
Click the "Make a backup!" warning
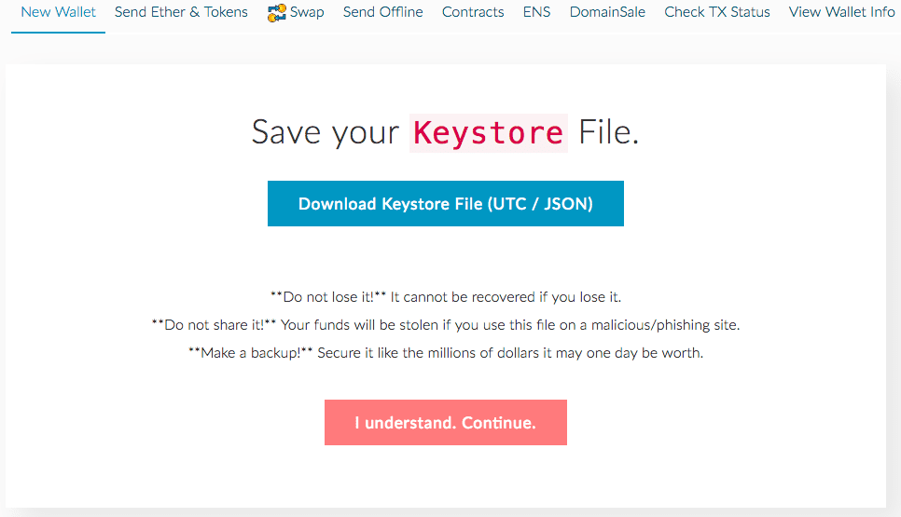[x=251, y=353]
